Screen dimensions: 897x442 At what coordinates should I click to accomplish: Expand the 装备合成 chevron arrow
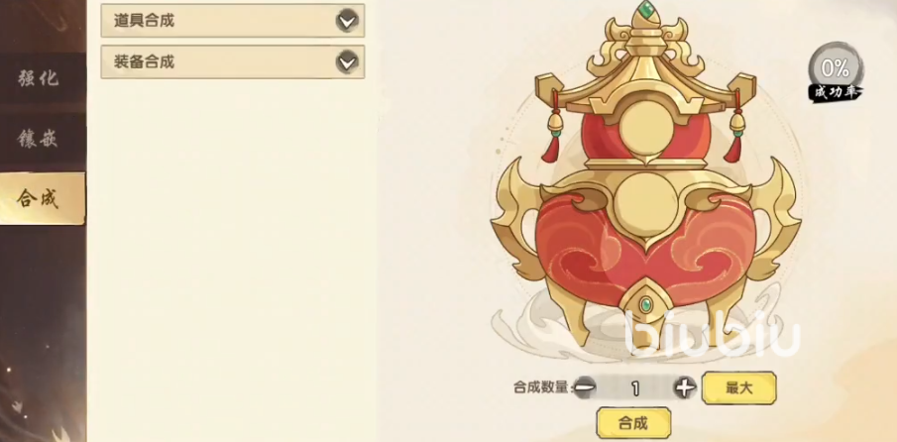pos(347,61)
